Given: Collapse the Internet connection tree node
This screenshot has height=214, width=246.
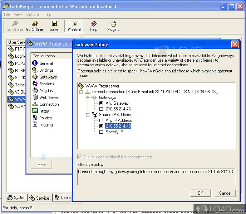Looking at the screenshot, I should 81,92.
